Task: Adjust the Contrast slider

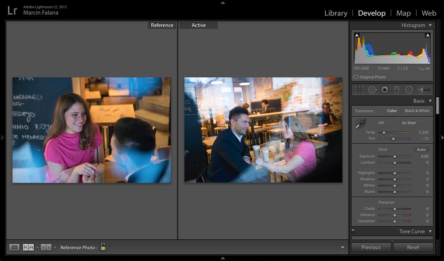Action: (x=395, y=162)
